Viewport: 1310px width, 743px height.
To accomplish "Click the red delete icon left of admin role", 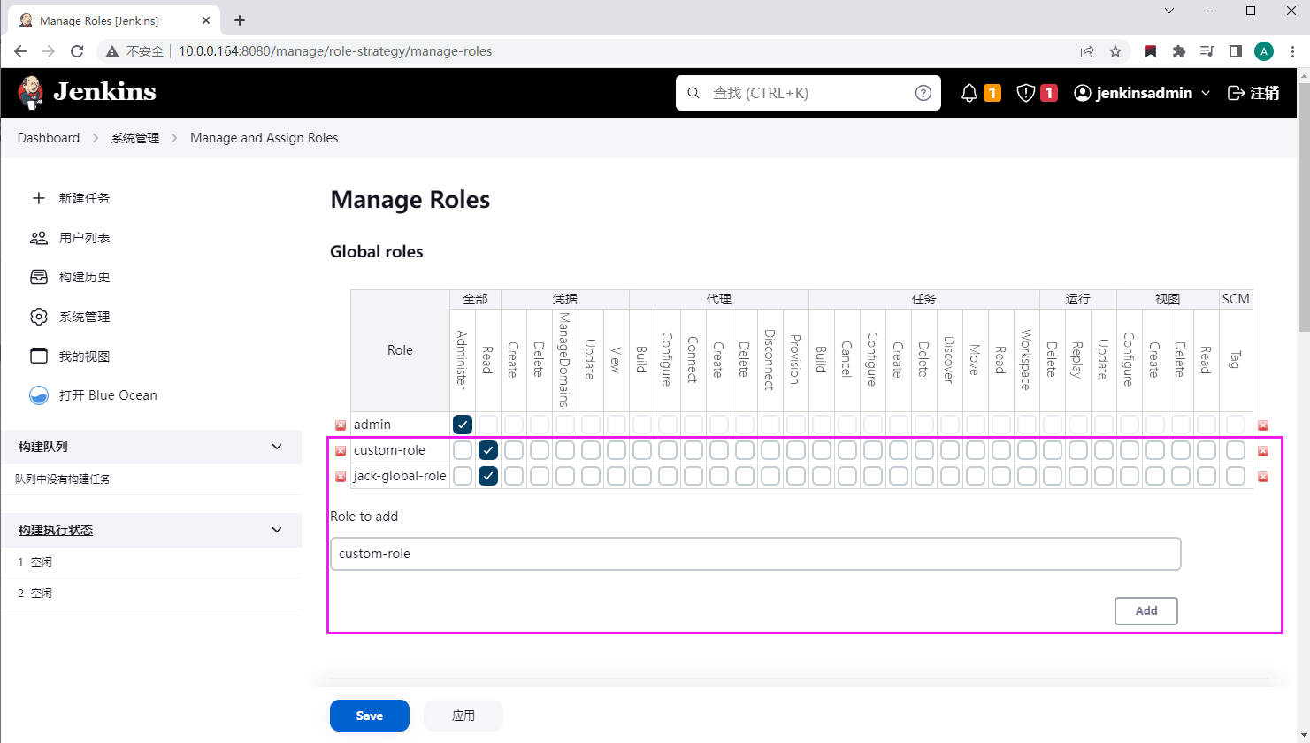I will 341,425.
